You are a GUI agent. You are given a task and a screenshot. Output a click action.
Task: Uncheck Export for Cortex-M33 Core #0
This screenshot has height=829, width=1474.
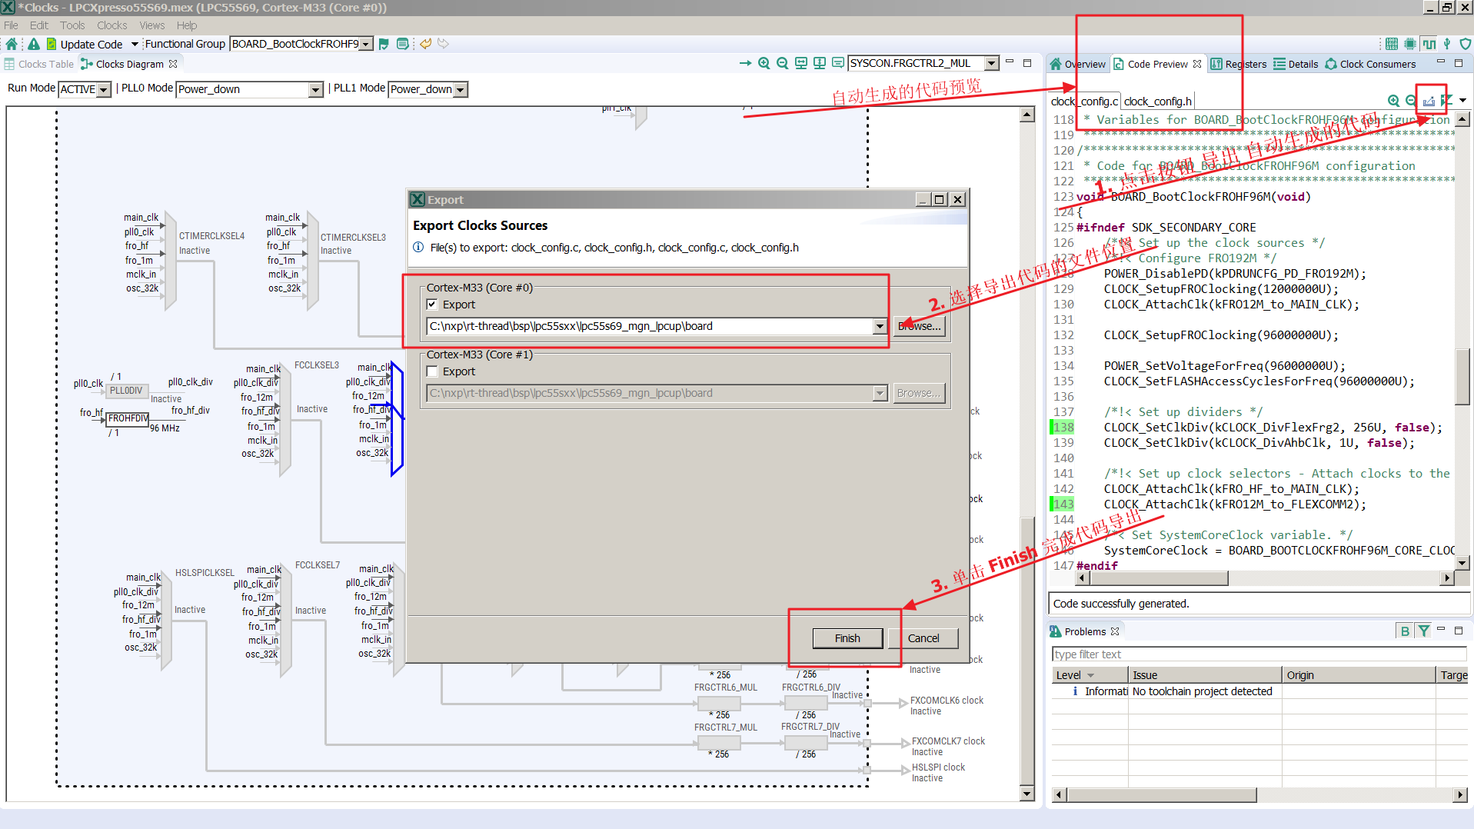pyautogui.click(x=432, y=305)
